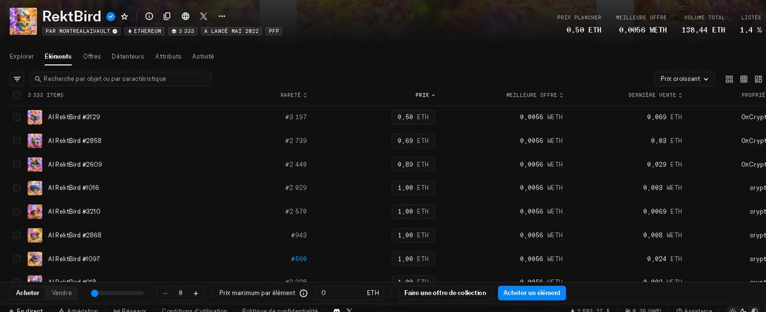
Task: Toggle the select-all items checkbox in header
Action: click(x=17, y=95)
